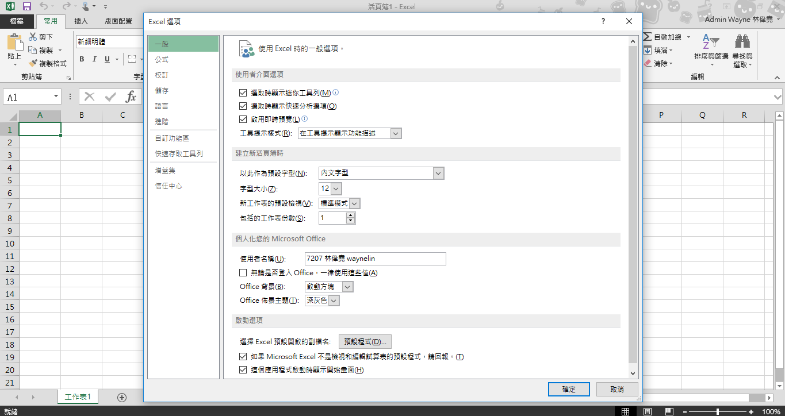Image resolution: width=785 pixels, height=416 pixels.
Task: Click the Sort & Filter (排序與篩選) icon
Action: tap(711, 43)
